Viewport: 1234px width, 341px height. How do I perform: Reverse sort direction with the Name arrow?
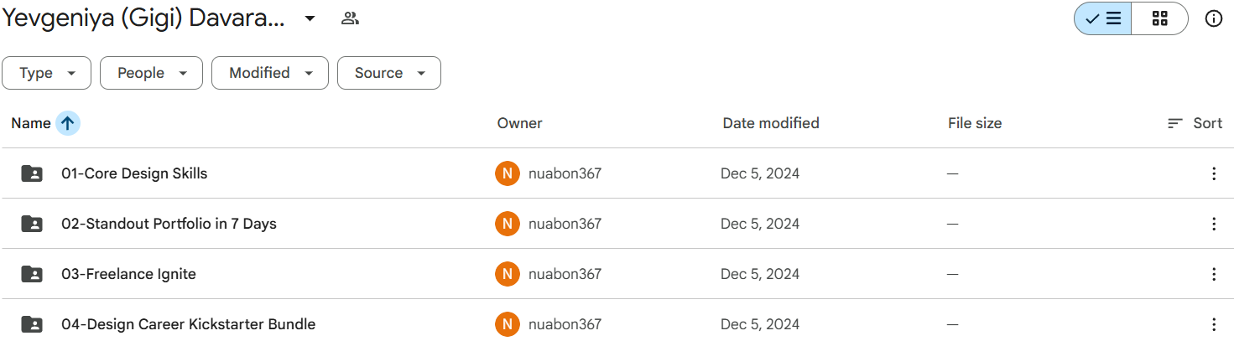click(x=68, y=123)
